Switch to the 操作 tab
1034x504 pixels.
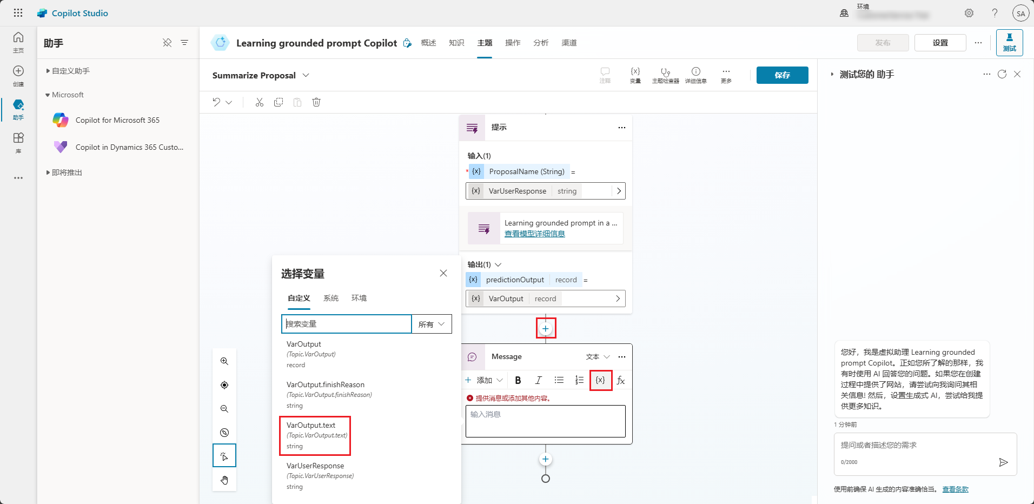pyautogui.click(x=513, y=43)
